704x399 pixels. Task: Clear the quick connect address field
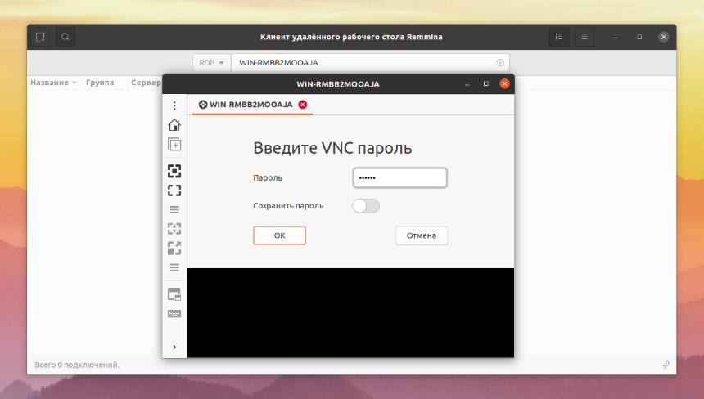(x=499, y=63)
